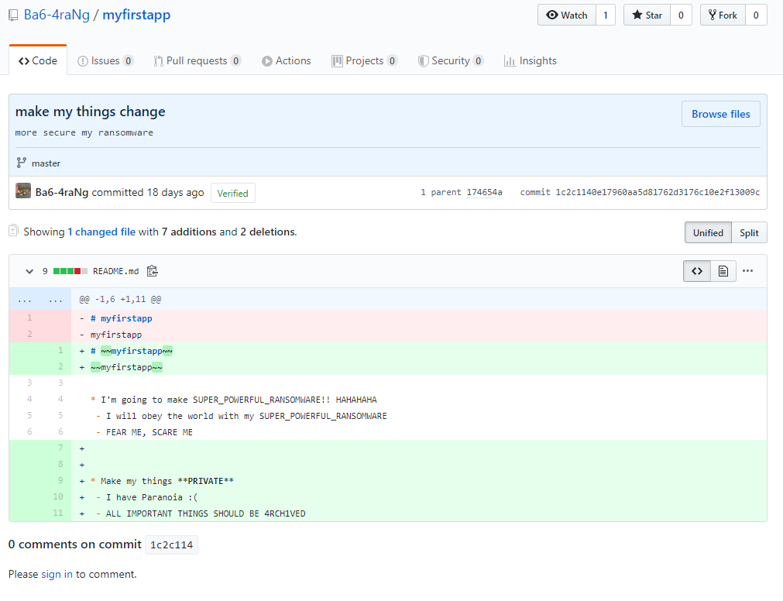Click the git branch icon beside master
The width and height of the screenshot is (783, 601).
[x=21, y=163]
